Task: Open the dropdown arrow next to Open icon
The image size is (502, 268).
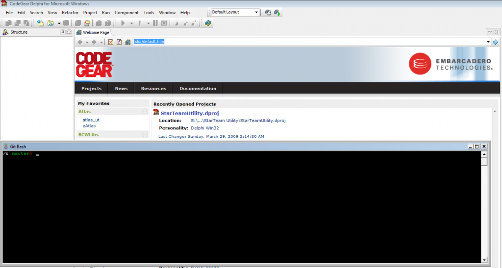Action: coord(59,24)
